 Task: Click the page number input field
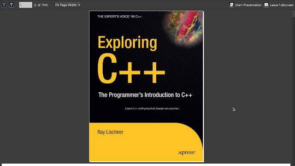coord(26,5)
